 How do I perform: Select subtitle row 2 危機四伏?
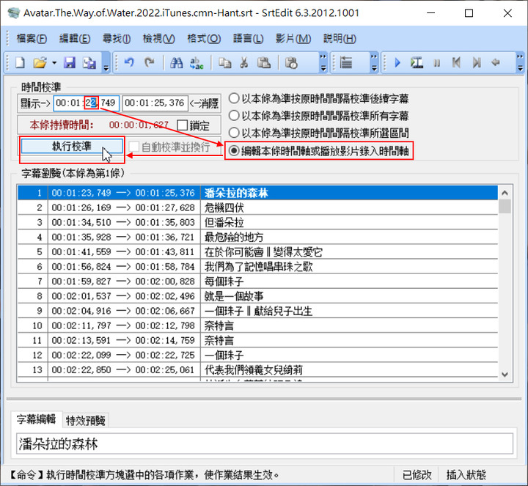257,207
